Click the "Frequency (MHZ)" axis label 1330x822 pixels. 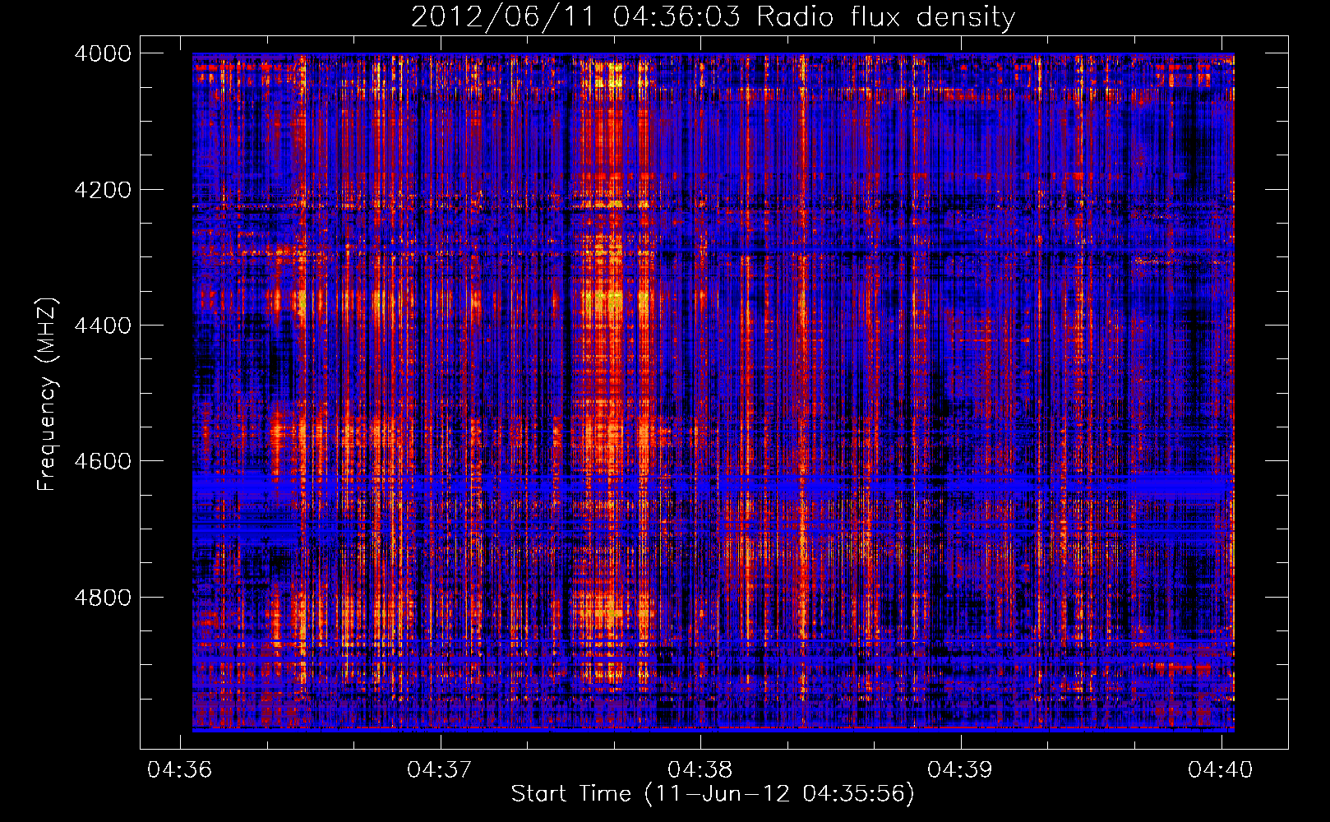47,395
